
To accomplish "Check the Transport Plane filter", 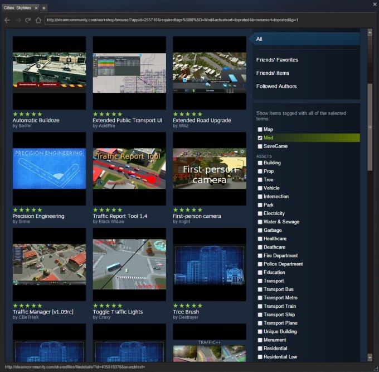I will 260,323.
